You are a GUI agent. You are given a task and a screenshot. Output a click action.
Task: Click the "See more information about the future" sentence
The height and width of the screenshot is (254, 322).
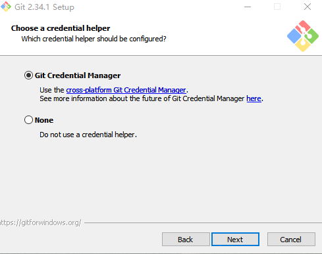[x=151, y=98]
